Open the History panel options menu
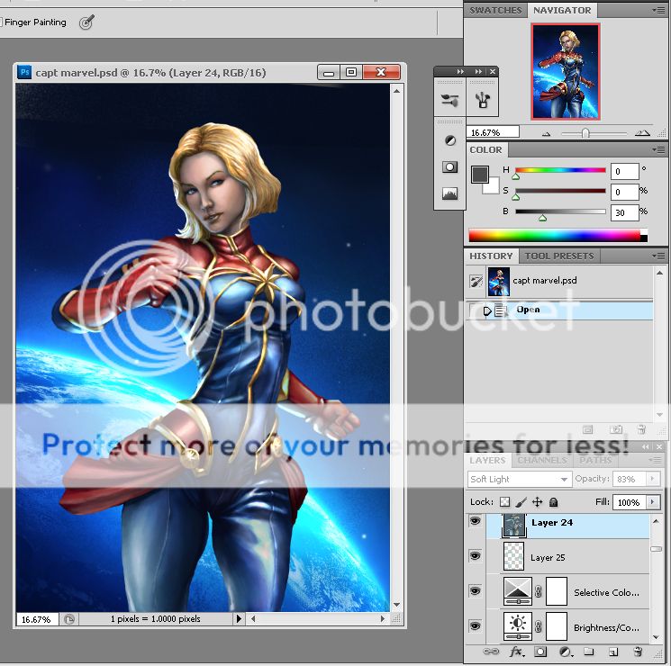This screenshot has height=666, width=671. click(x=658, y=256)
